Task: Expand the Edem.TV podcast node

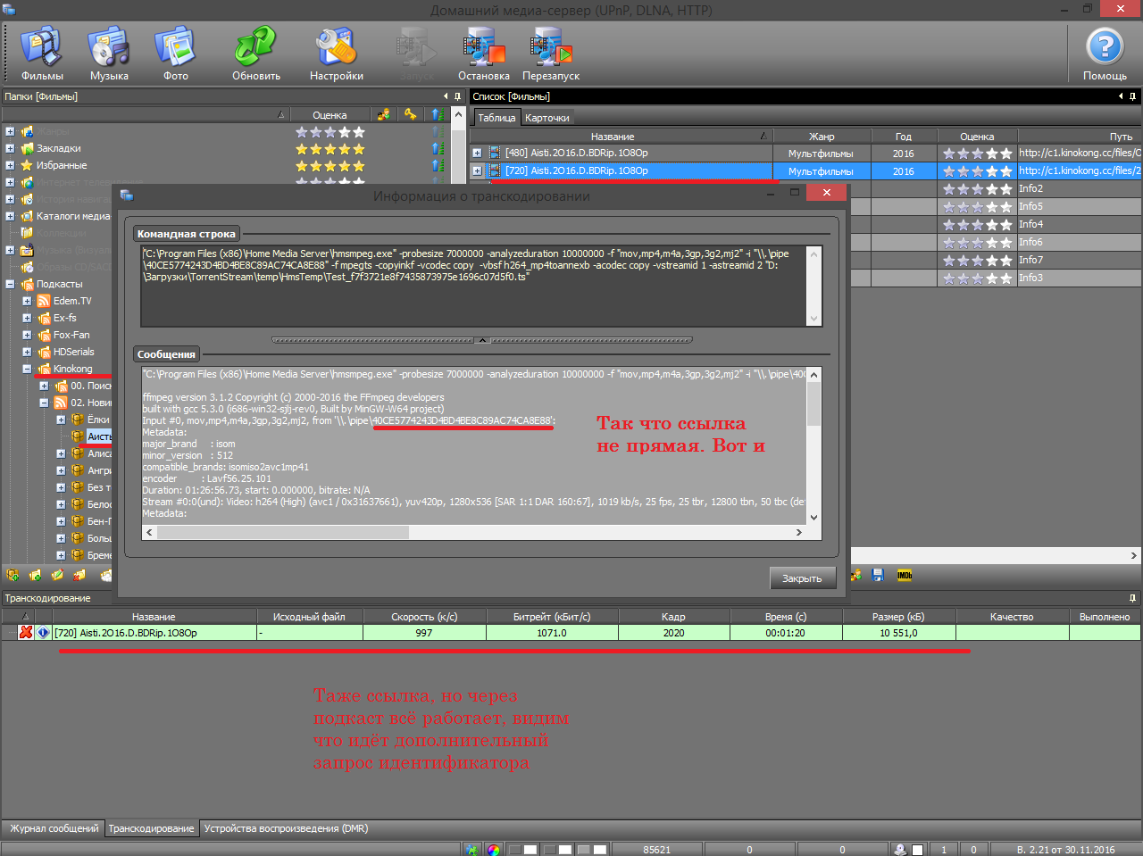Action: tap(27, 301)
